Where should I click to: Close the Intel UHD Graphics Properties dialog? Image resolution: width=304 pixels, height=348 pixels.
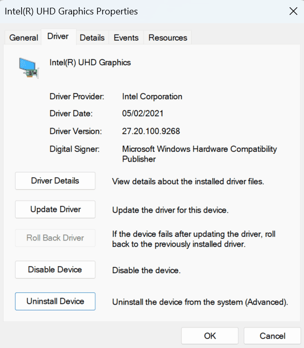(293, 11)
